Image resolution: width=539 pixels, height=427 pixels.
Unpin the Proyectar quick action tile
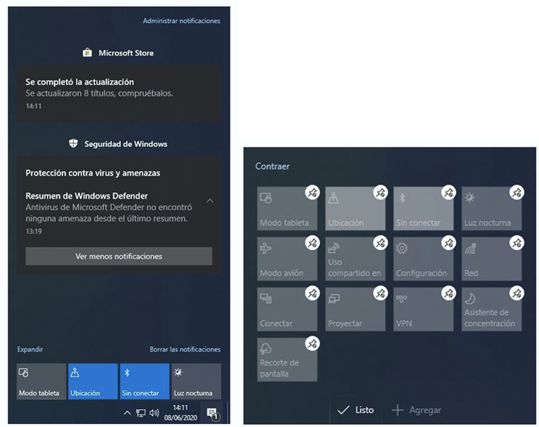pos(380,293)
